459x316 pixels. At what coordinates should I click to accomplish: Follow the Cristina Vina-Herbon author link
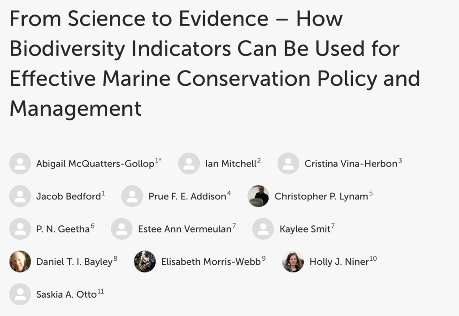pos(351,163)
